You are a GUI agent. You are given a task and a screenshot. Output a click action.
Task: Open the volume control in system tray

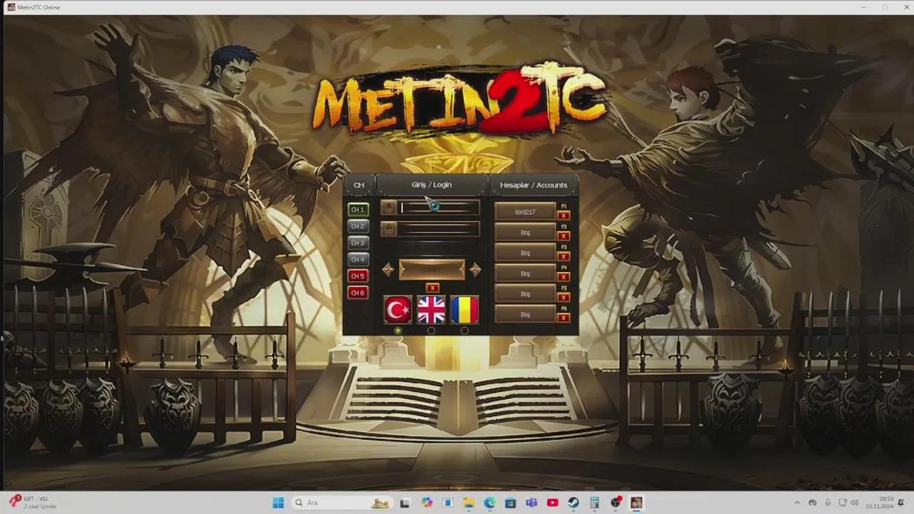(x=855, y=503)
